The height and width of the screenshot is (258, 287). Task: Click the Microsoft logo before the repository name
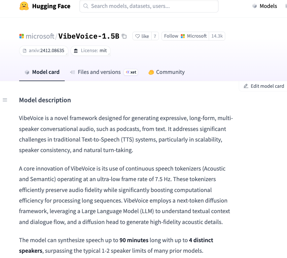[21, 36]
